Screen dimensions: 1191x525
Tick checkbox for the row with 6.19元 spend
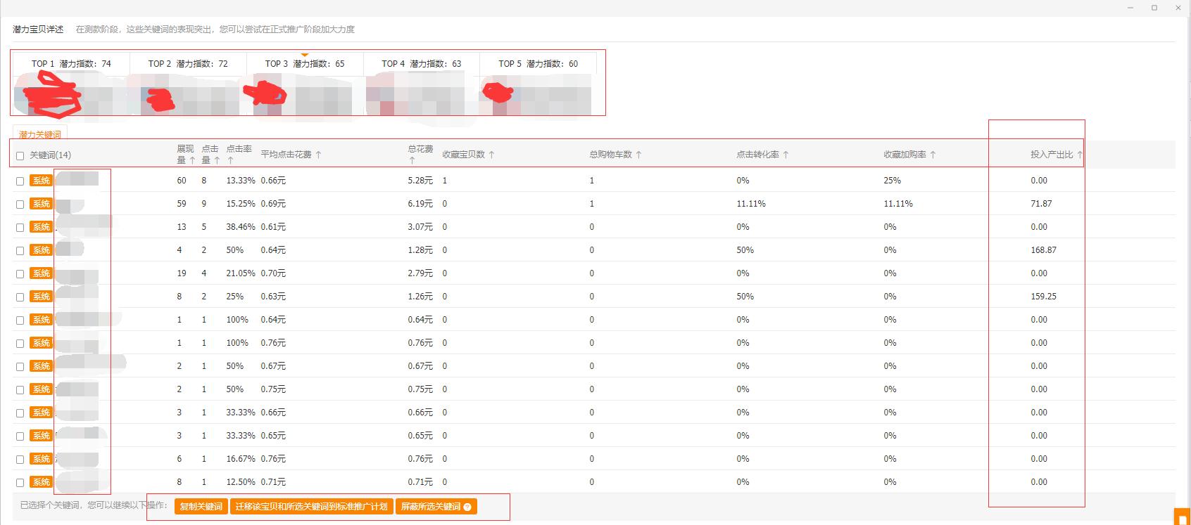click(20, 205)
